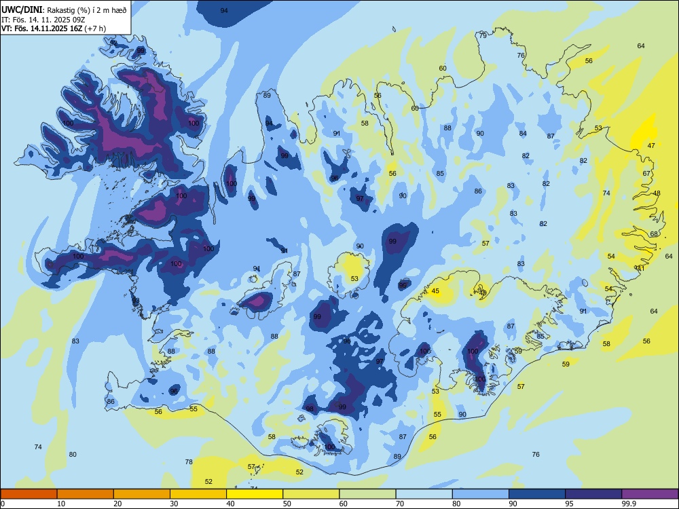
Task: Click the humidity value 67 near the east coast
Action: coord(646,173)
